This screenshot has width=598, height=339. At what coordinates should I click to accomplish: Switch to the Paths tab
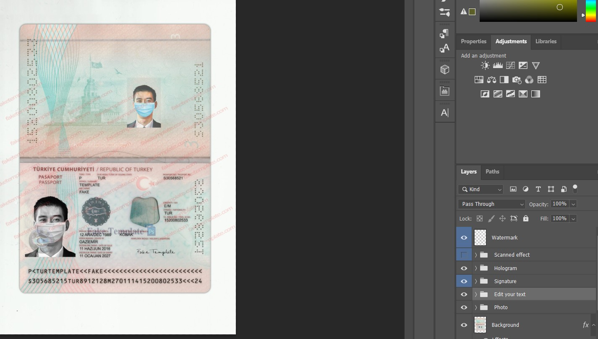tap(492, 171)
